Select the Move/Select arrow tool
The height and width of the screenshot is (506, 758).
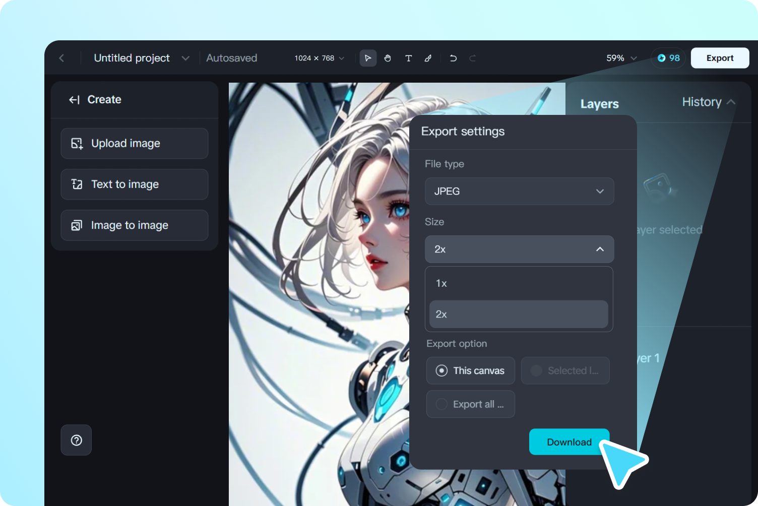(x=368, y=58)
